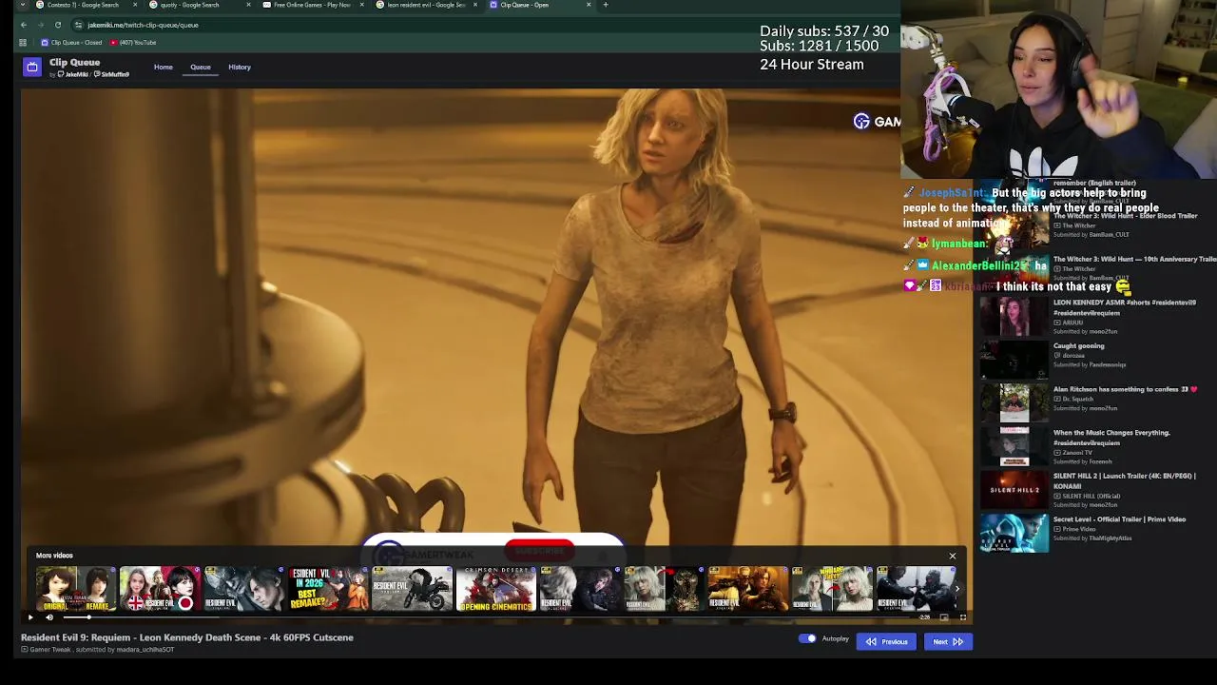
Task: Reload the page with refresh icon
Action: coord(58,25)
